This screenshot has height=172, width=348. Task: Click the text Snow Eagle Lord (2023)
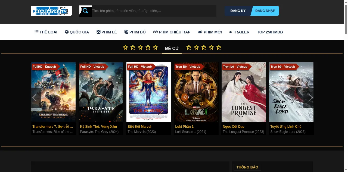(x=288, y=132)
